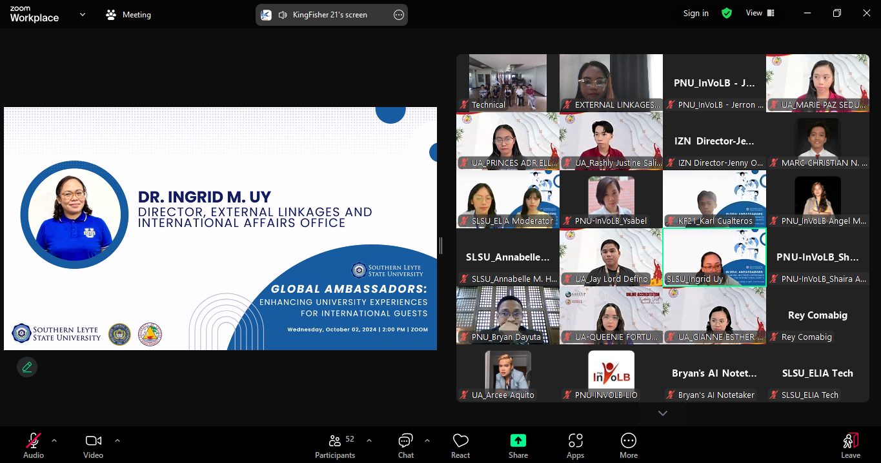Screen dimensions: 881x463
Task: Select the KF21_Karl Cualteros tile
Action: tap(714, 199)
